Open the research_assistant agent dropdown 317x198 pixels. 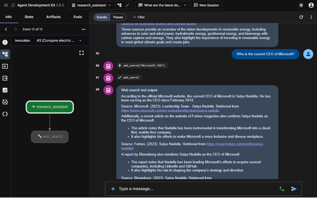click(91, 5)
